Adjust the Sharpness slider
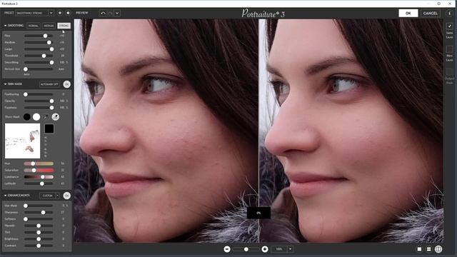 [x=39, y=212]
